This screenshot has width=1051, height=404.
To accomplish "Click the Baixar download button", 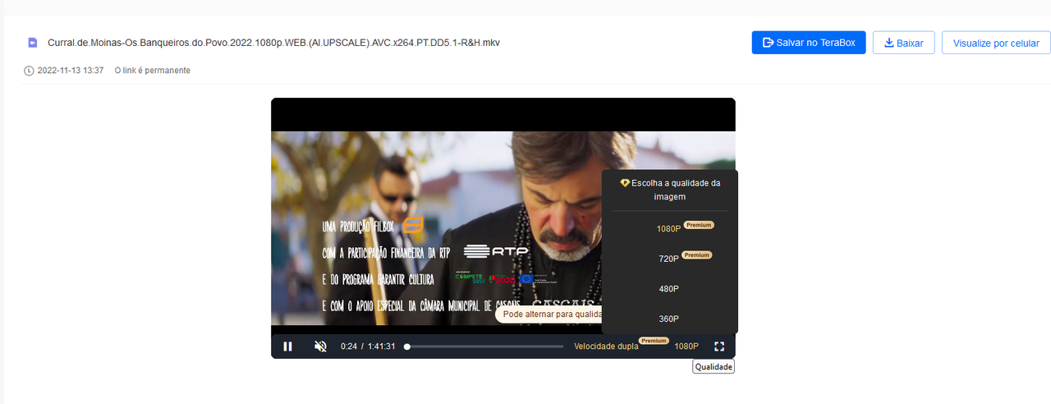I will tap(903, 43).
